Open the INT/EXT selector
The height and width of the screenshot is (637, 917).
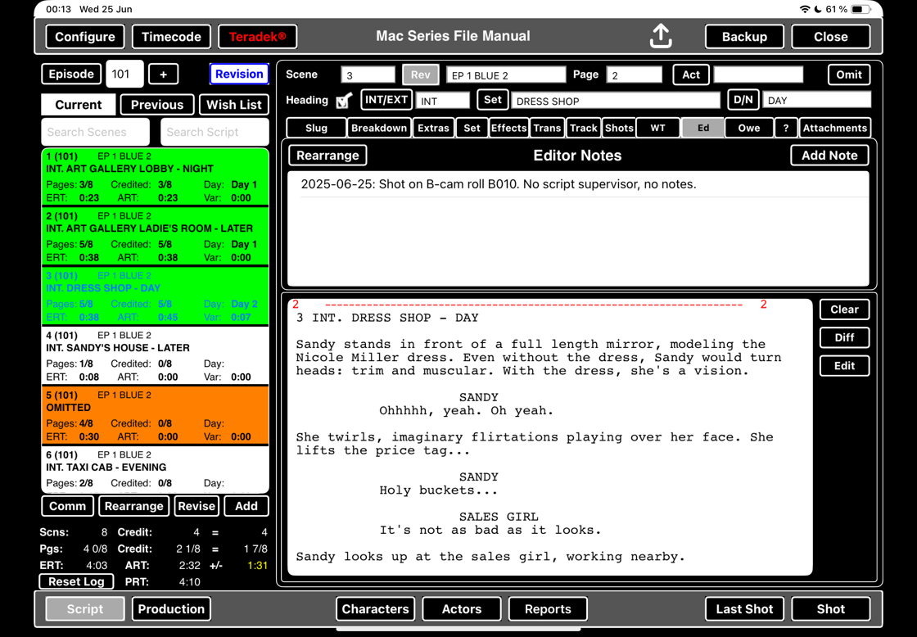[x=386, y=100]
